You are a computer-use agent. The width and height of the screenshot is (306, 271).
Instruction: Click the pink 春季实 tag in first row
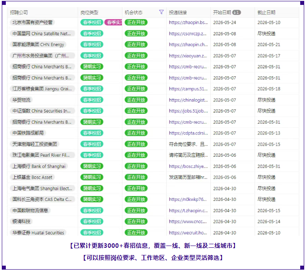[x=113, y=22]
